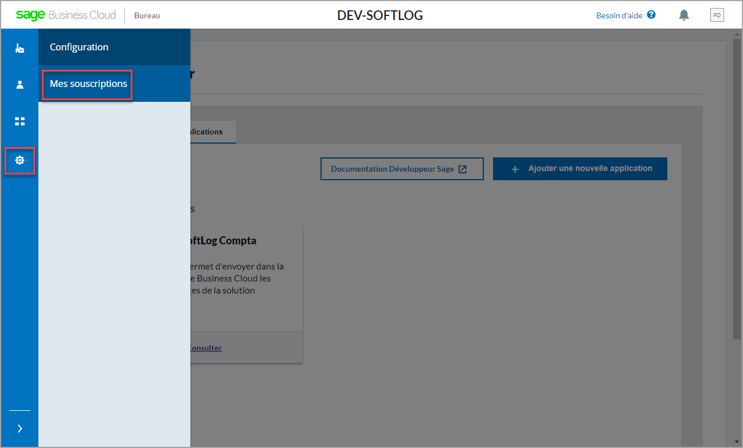Open the PD user avatar menu
The width and height of the screenshot is (743, 448).
click(x=717, y=15)
